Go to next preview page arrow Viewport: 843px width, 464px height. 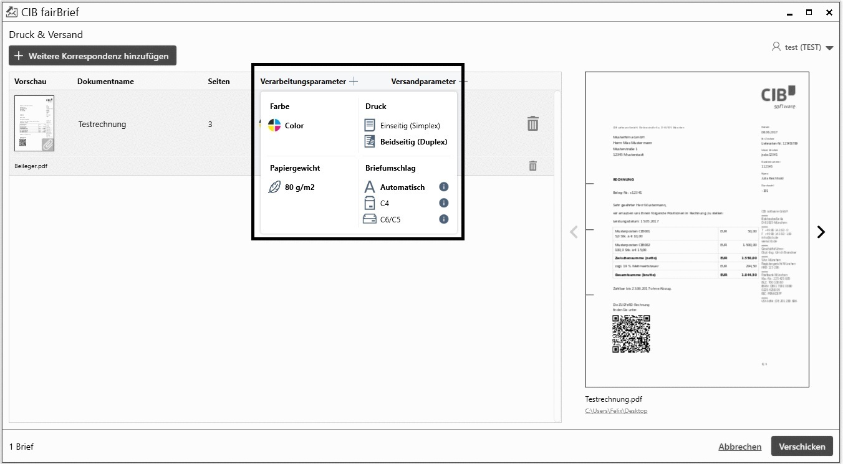coord(821,232)
